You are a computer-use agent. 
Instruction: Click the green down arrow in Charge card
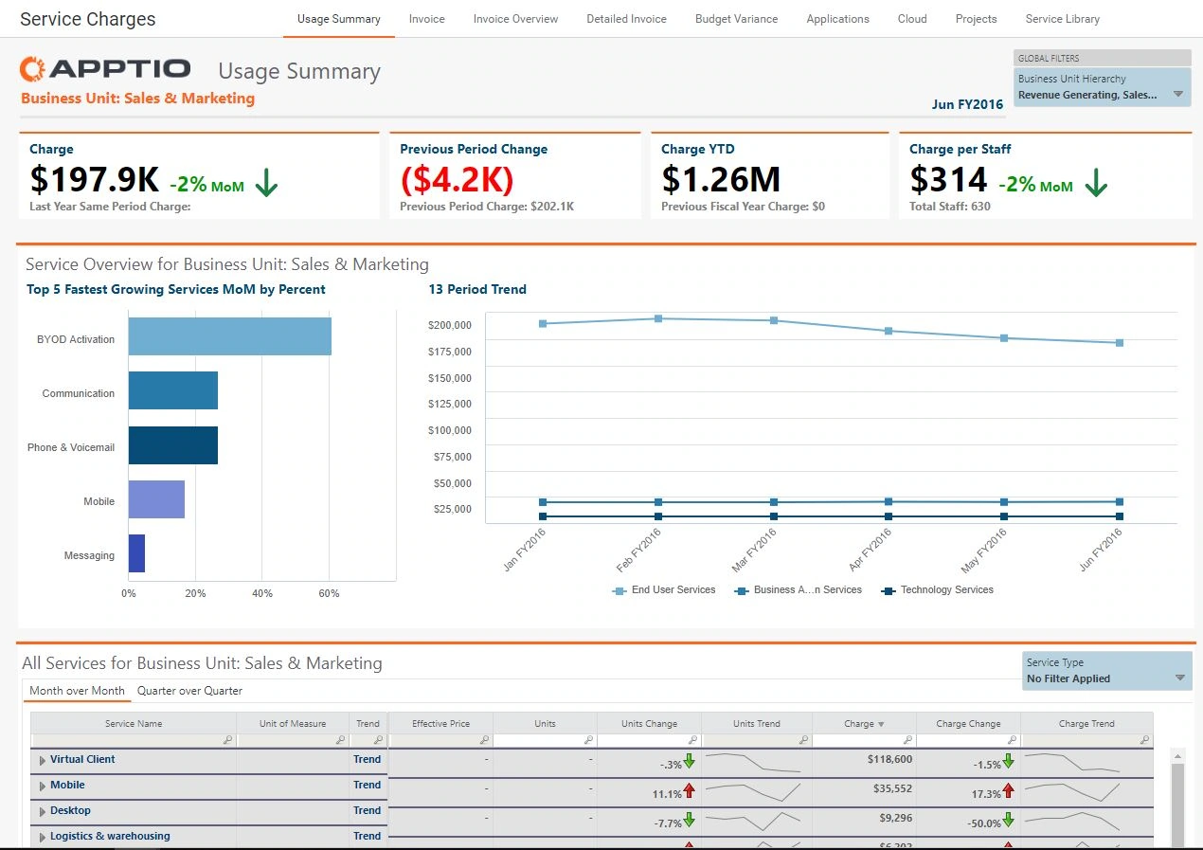[266, 183]
